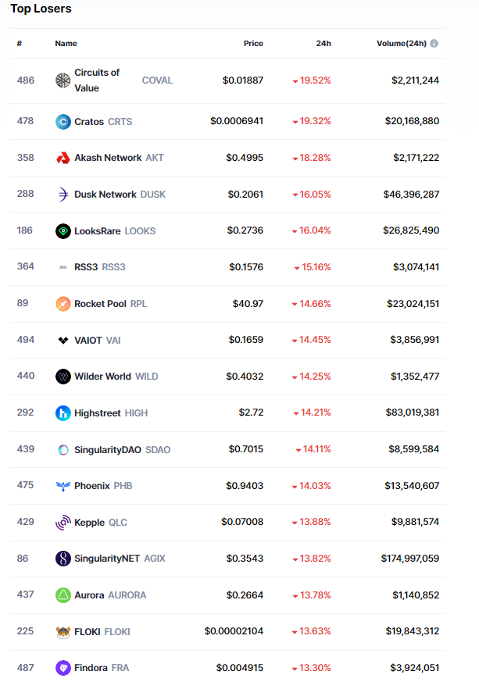Click the SingularityNET purple icon
The height and width of the screenshot is (682, 479).
pyautogui.click(x=63, y=559)
